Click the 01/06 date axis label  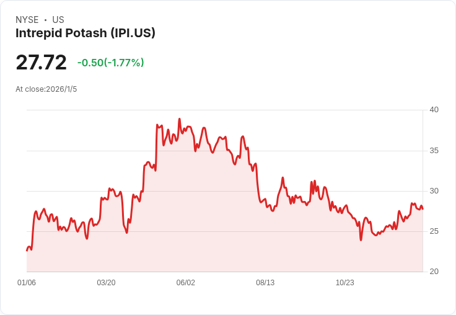[x=27, y=283]
